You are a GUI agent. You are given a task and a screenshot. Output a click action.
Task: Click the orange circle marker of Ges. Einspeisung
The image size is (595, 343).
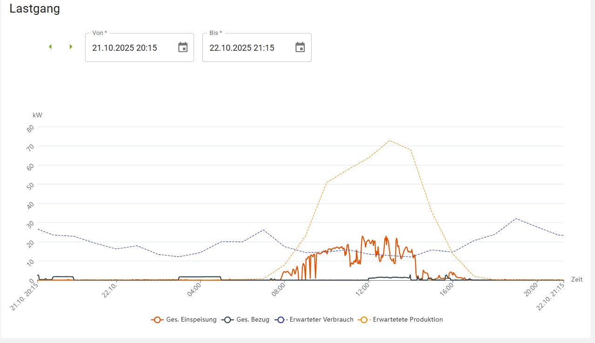click(157, 320)
